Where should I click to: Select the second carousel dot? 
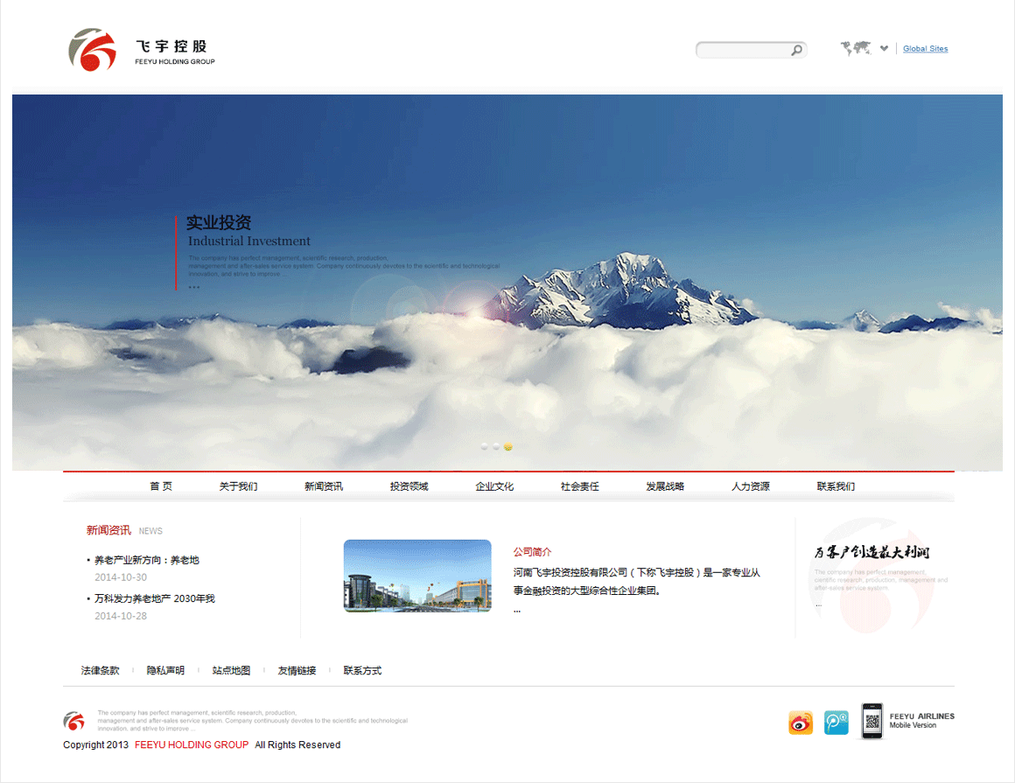[x=496, y=446]
